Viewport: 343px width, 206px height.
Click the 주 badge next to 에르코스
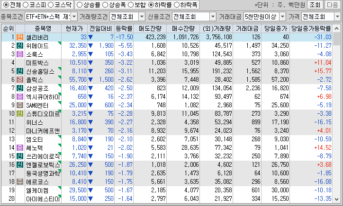[x=20, y=182]
